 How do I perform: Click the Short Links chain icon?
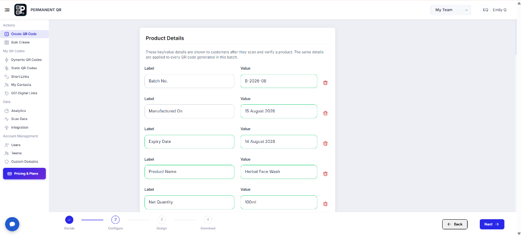[7, 76]
